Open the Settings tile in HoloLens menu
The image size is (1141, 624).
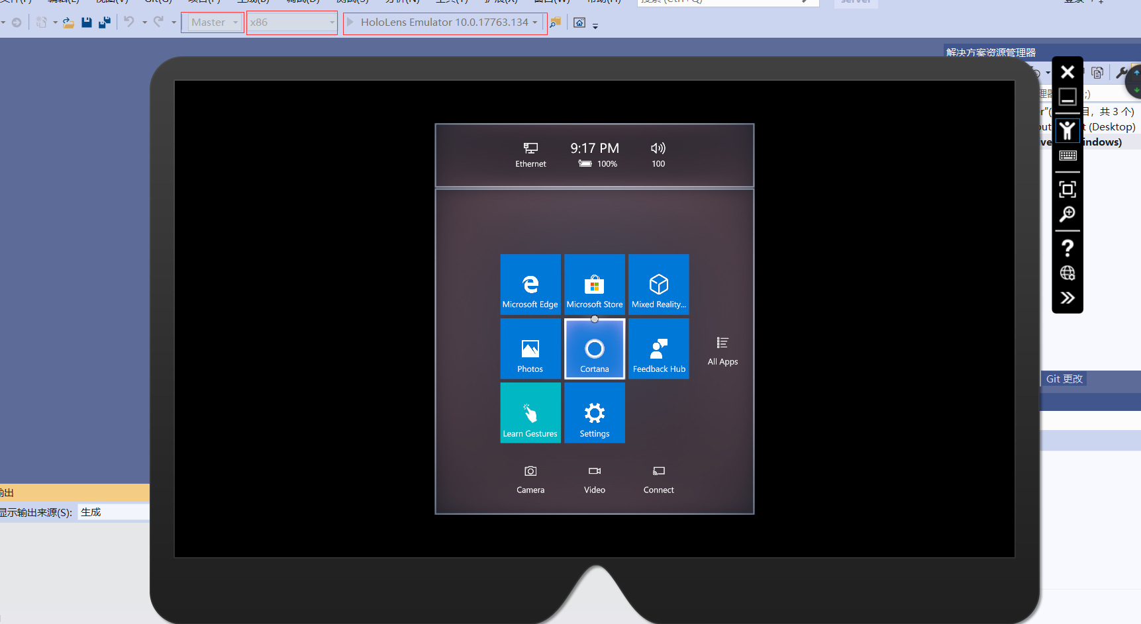point(595,413)
